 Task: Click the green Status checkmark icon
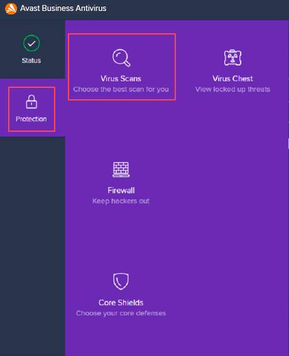pyautogui.click(x=31, y=43)
